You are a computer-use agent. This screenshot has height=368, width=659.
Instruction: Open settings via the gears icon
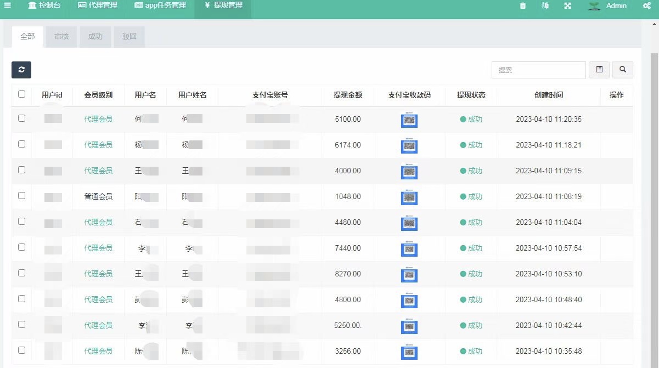646,6
